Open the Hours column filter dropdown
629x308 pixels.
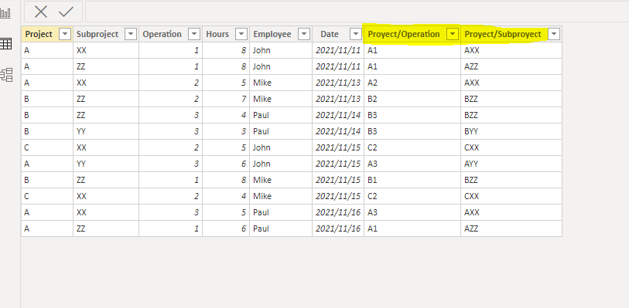click(241, 34)
